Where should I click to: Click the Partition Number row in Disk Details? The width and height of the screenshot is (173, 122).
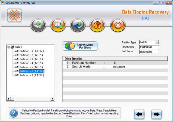(115, 63)
